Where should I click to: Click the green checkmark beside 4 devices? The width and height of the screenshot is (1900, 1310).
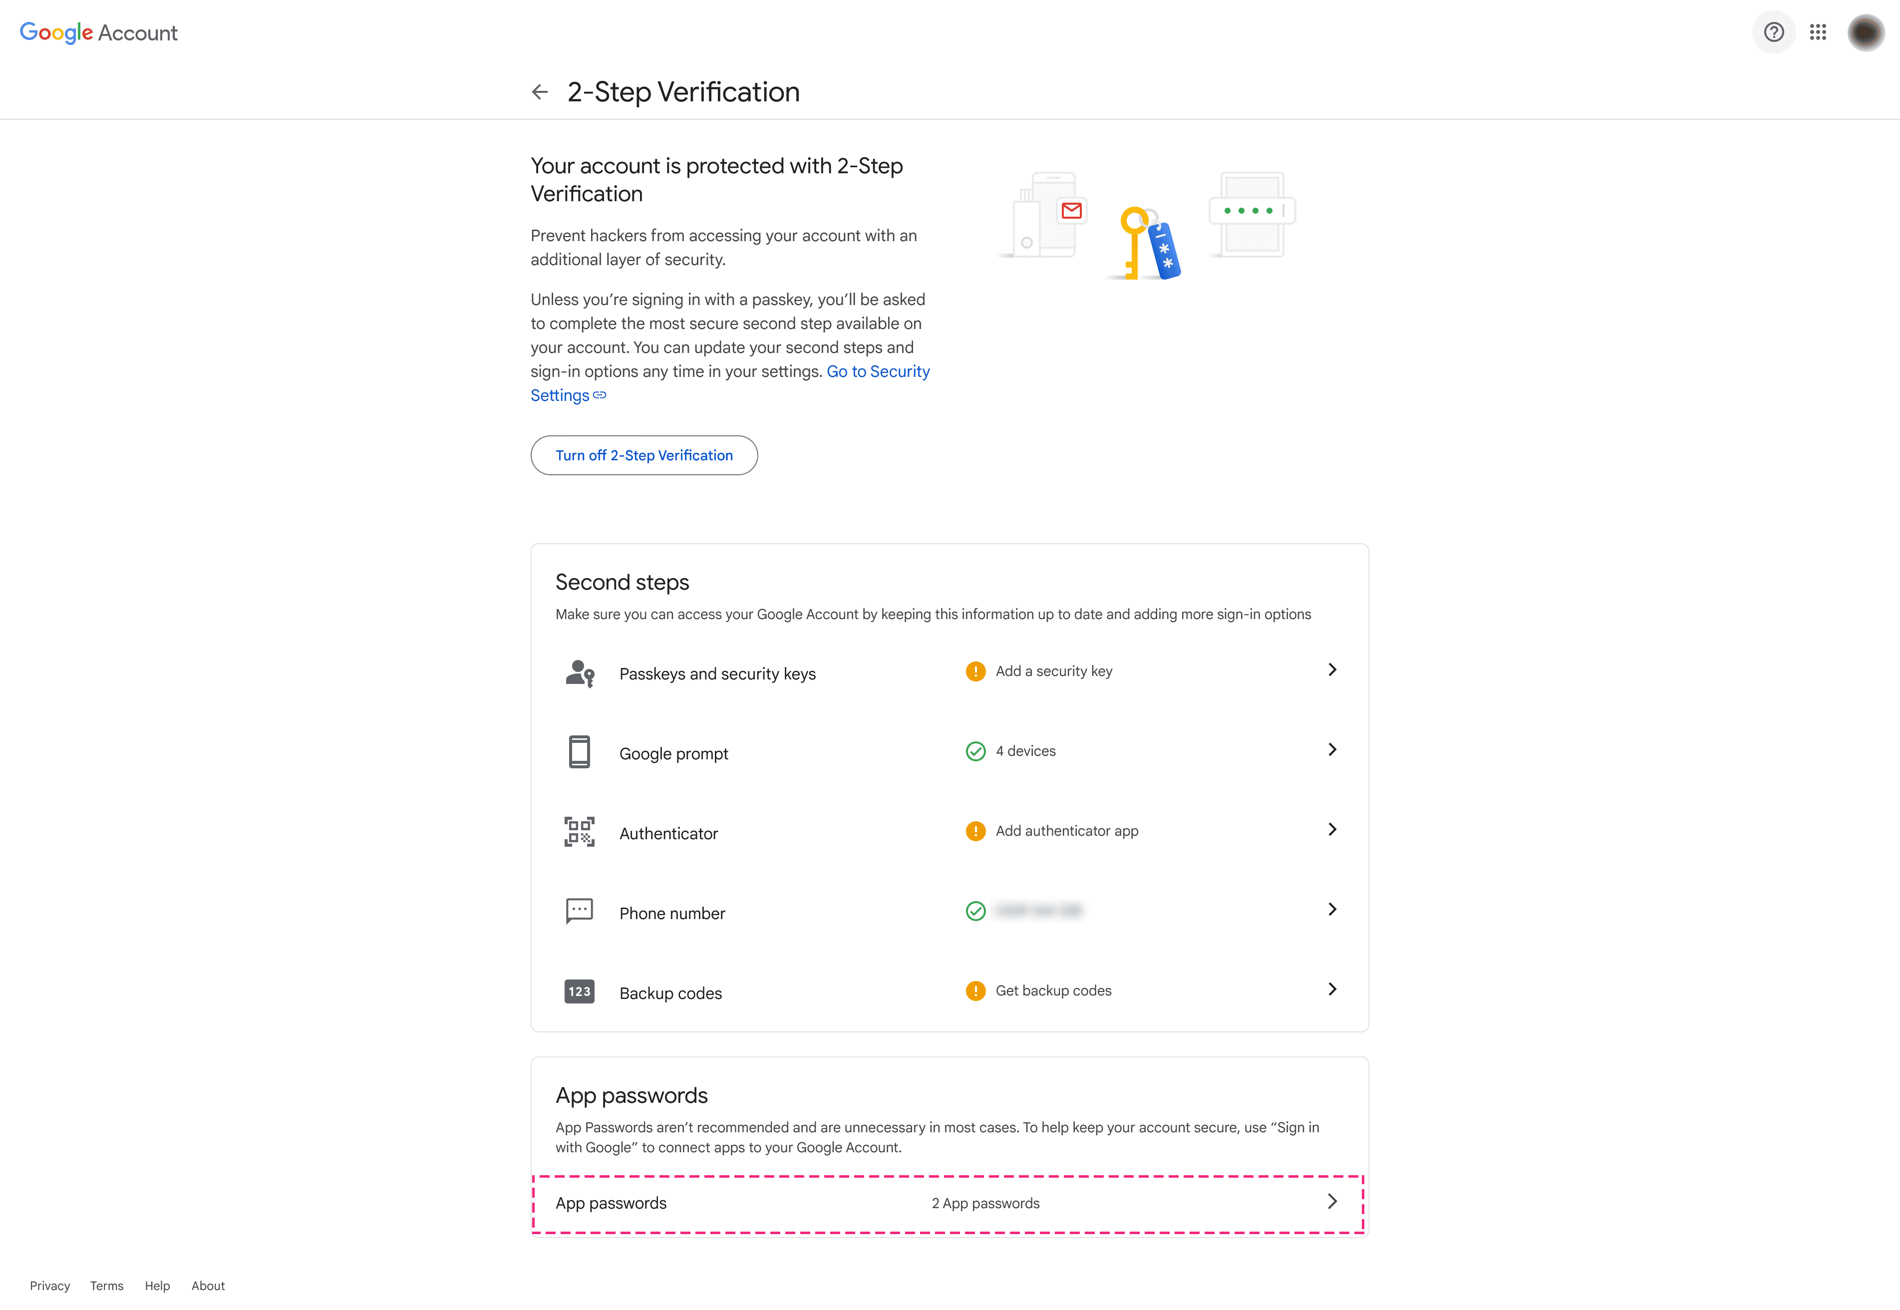pos(975,751)
